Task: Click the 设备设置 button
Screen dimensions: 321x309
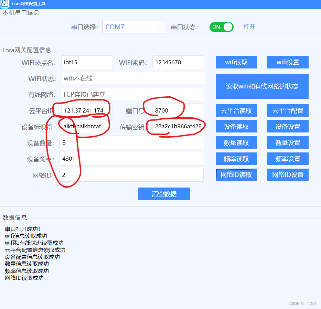Action: 288,126
